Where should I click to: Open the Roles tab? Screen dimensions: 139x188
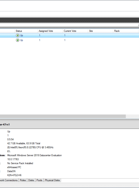coord(23,180)
